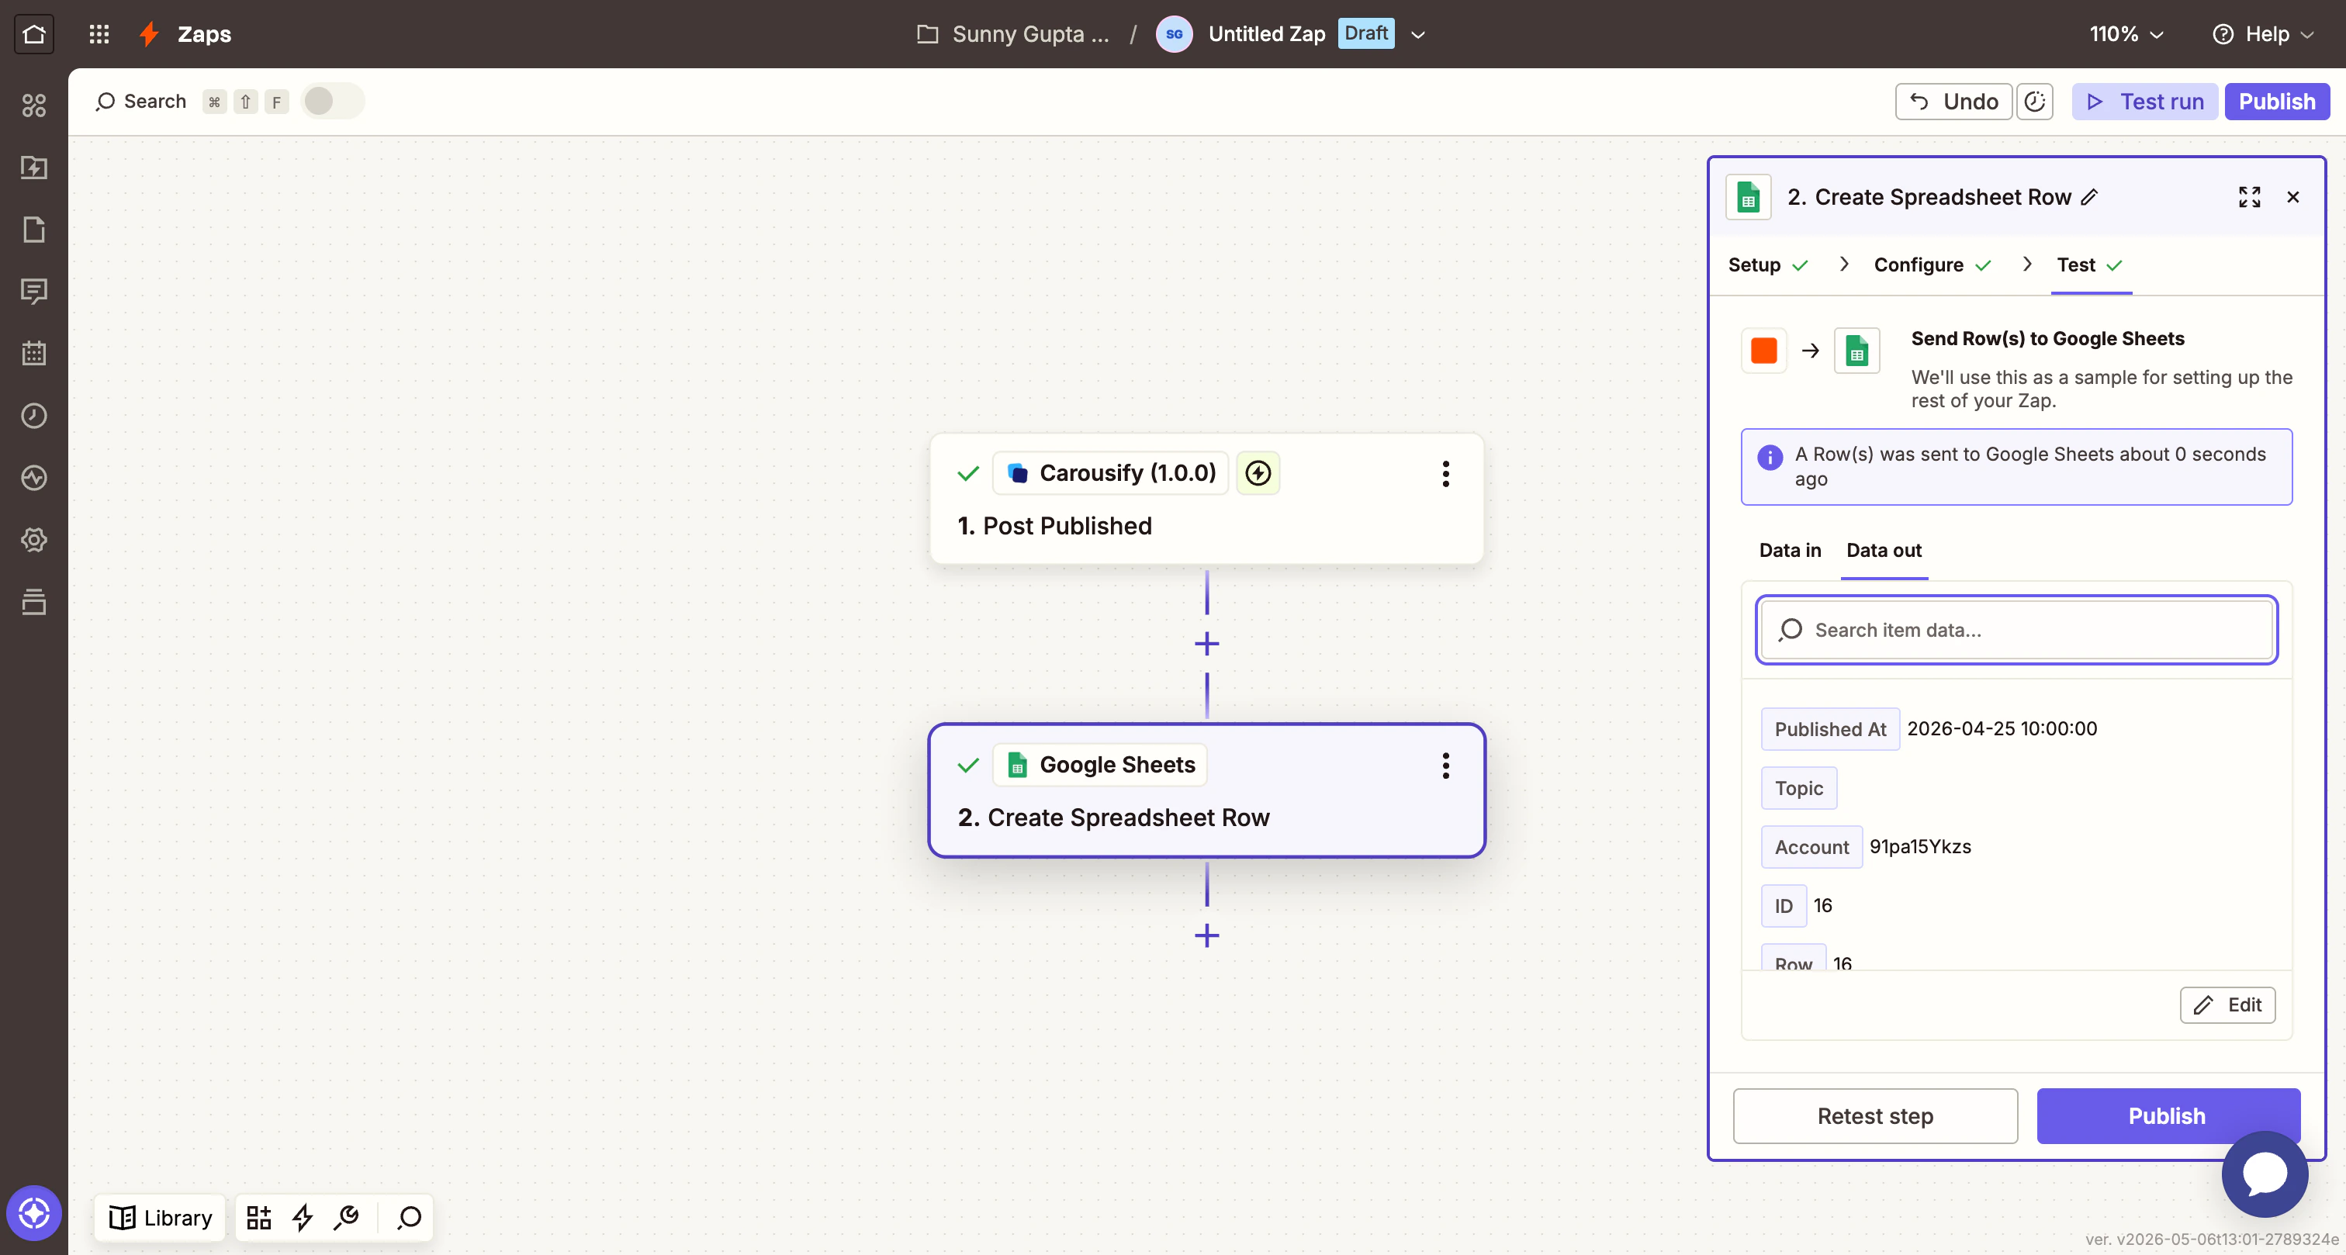Viewport: 2346px width, 1255px height.
Task: Select the Carousify Post Published step card
Action: pyautogui.click(x=1206, y=499)
